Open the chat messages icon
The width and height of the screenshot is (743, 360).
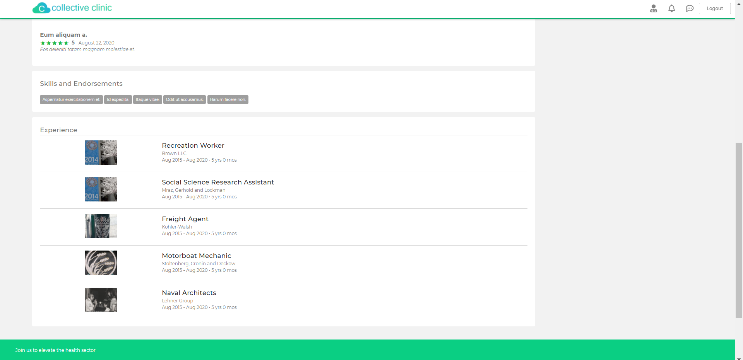coord(690,9)
